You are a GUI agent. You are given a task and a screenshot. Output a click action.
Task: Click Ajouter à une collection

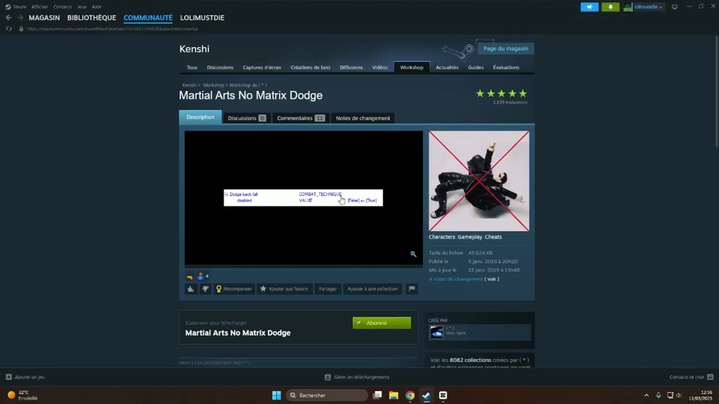pyautogui.click(x=372, y=289)
